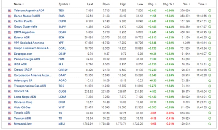Open the Grupo Supervielle stock page
Image resolution: width=218 pixels, height=130 pixels.
click(26, 27)
